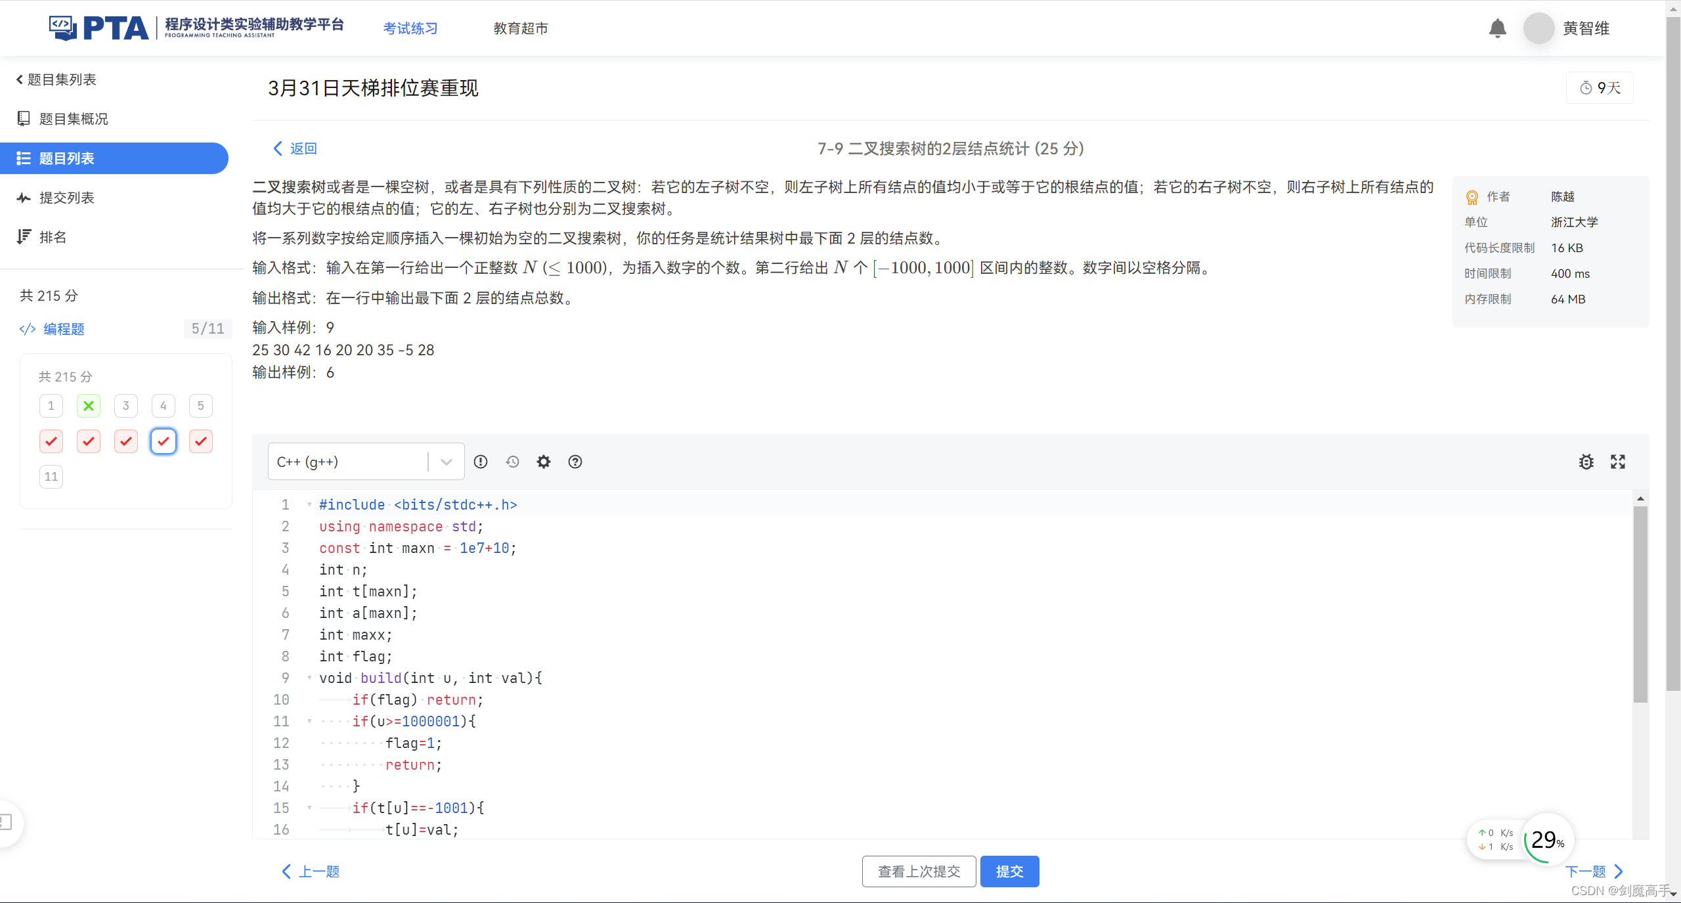Open editor settings gear icon
Screen dimensions: 1681x903
coord(544,462)
